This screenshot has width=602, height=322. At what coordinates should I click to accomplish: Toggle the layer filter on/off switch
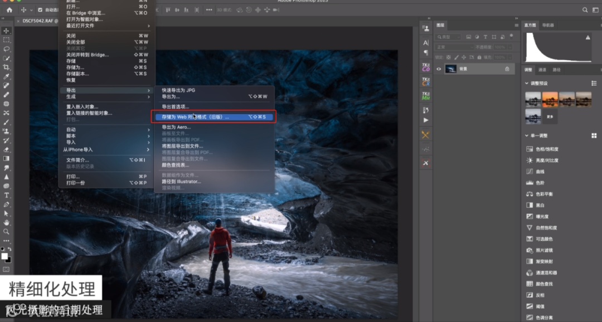pyautogui.click(x=511, y=36)
